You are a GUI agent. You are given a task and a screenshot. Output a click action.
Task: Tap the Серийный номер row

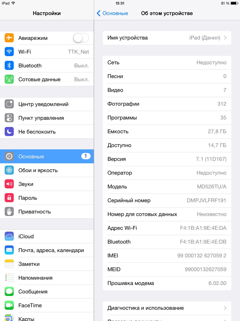point(167,200)
